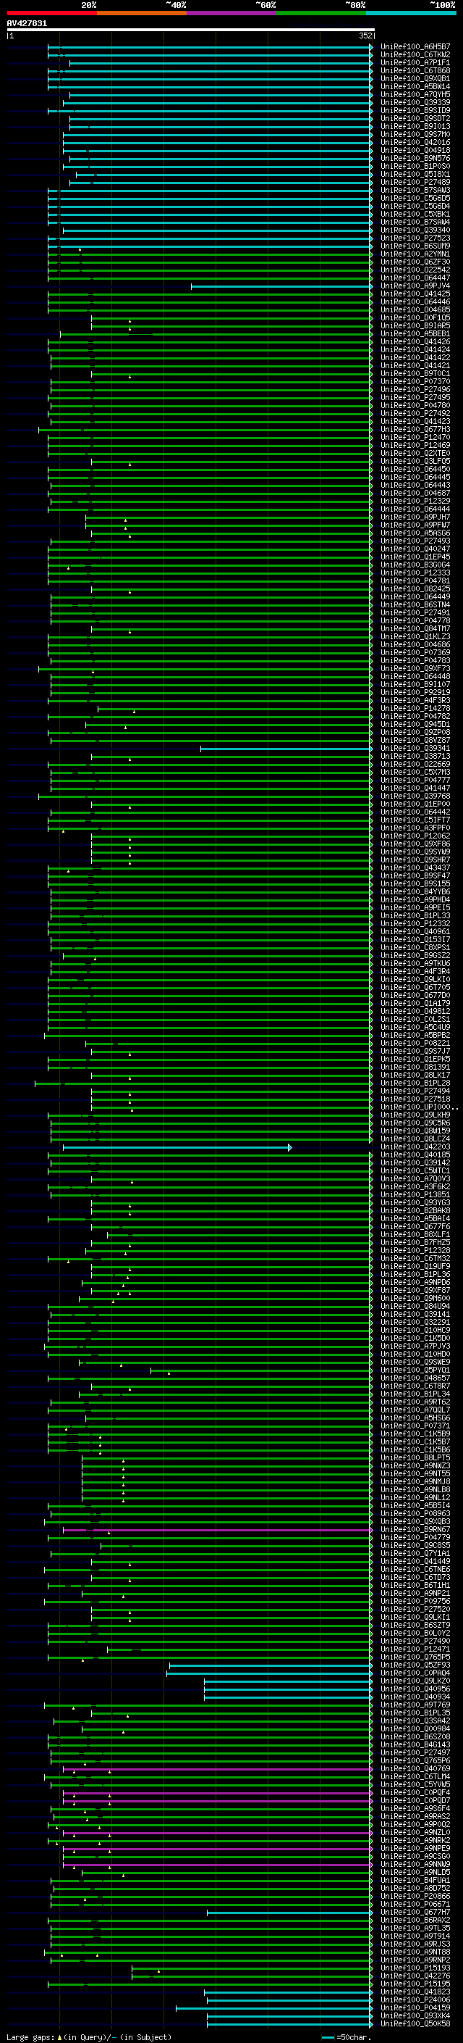Open the UniRef100_C0PQF4 hit label
Screen dimensions: 463x2043
tap(415, 1793)
